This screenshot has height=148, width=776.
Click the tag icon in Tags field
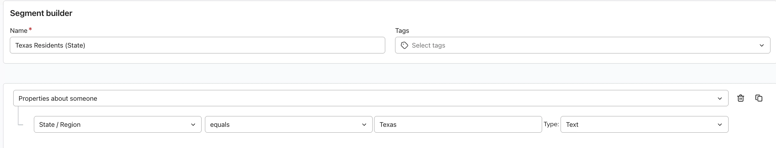404,45
